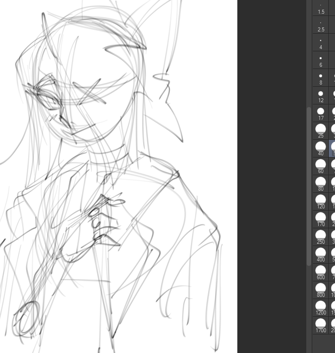The width and height of the screenshot is (335, 353).
Task: Select the 12 brush size preset
Action: pos(320,96)
